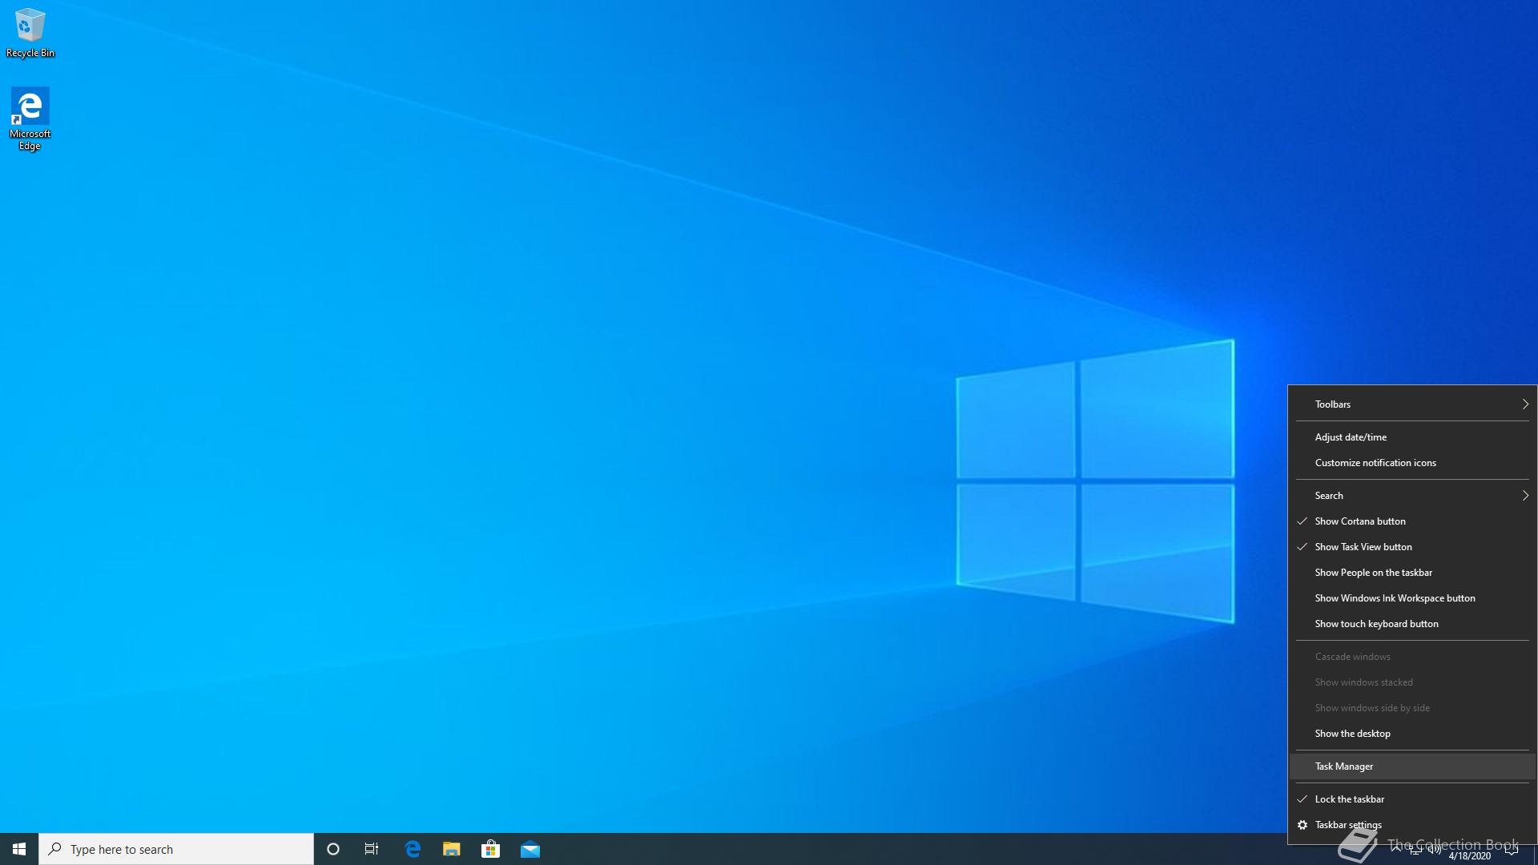Click the disabled Cascade windows entry
The width and height of the screenshot is (1538, 865).
[x=1412, y=657]
